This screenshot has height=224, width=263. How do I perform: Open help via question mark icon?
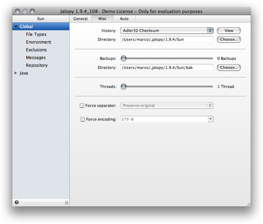coord(17,203)
